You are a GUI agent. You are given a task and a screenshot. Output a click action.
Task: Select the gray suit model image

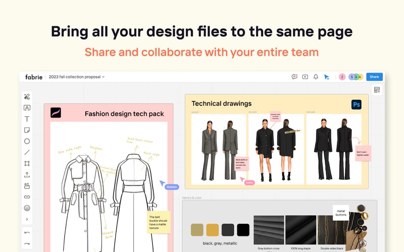click(219, 149)
